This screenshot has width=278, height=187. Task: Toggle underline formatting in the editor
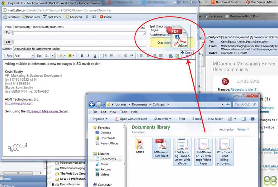pyautogui.click(x=95, y=56)
